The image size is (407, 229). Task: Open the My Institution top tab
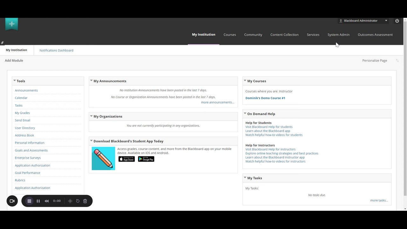tap(203, 34)
